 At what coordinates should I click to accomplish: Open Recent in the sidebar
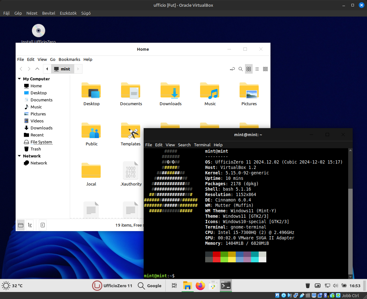(37, 135)
